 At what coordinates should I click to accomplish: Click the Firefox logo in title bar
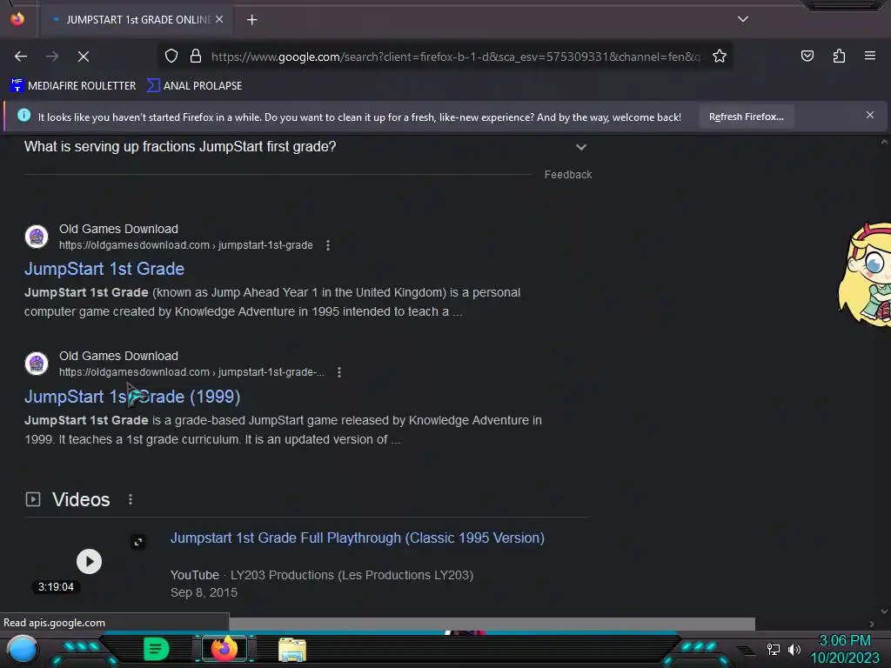pyautogui.click(x=17, y=19)
